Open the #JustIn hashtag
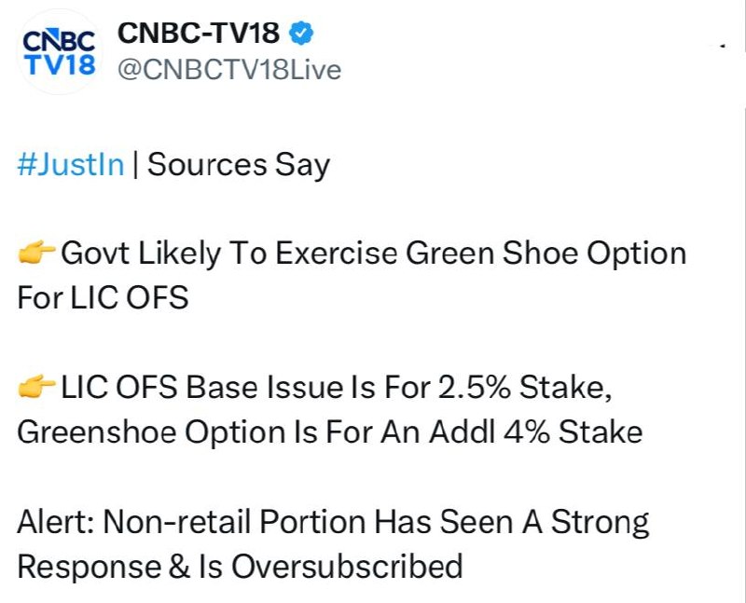 [x=71, y=165]
